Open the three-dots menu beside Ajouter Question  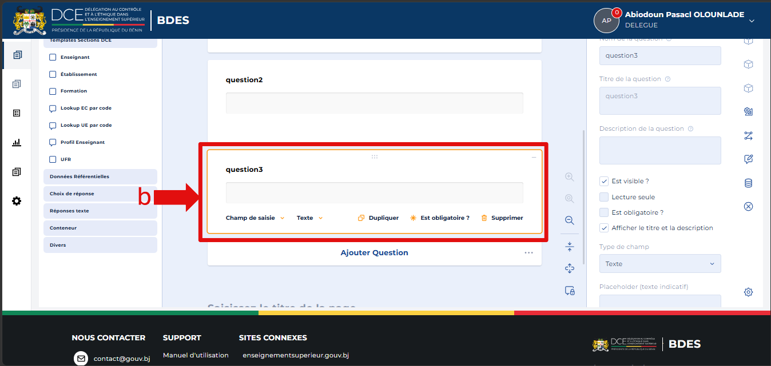[x=528, y=252]
